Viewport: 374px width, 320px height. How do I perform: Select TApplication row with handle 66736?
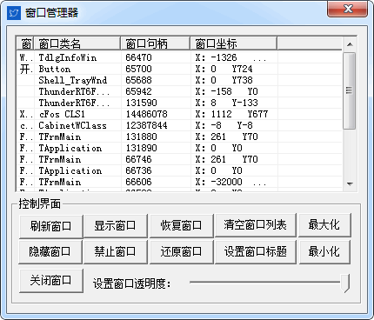(179, 170)
